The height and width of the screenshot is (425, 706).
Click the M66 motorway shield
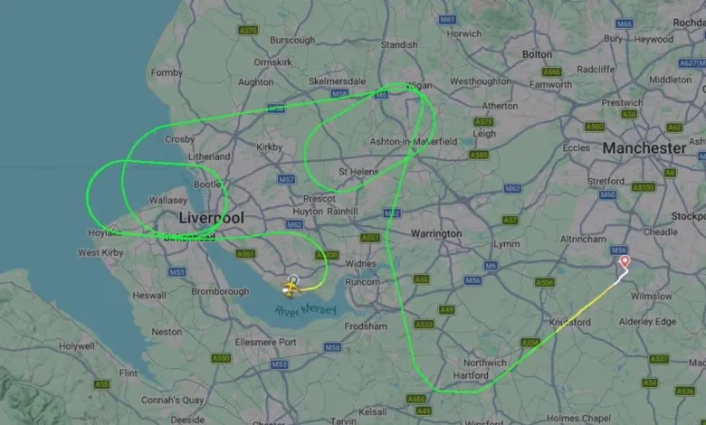click(624, 24)
